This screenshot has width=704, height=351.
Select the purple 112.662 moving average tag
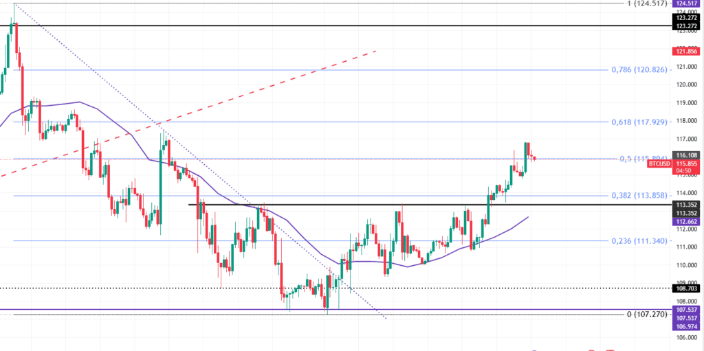(687, 221)
